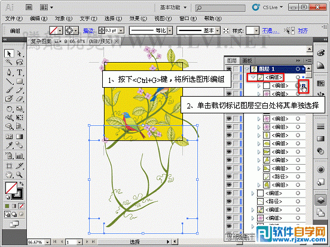Viewport: 330px width, 247px height.
Task: Collapse the top 编组 group in layers
Action: click(x=253, y=78)
